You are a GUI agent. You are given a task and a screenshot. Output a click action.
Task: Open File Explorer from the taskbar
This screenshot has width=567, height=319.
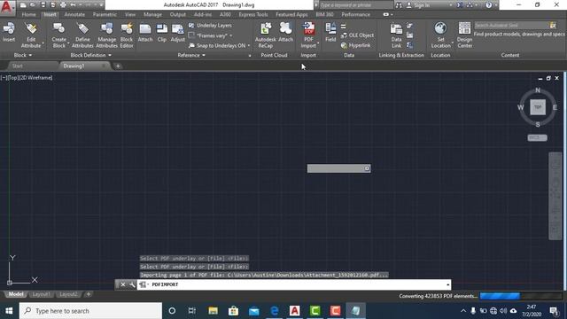[x=213, y=311]
